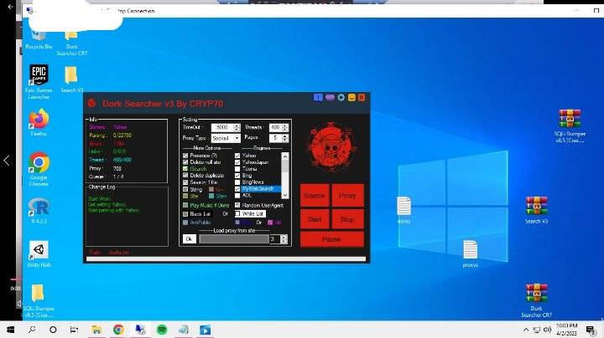Open Task View from the taskbar
604x338 pixels.
(74, 330)
